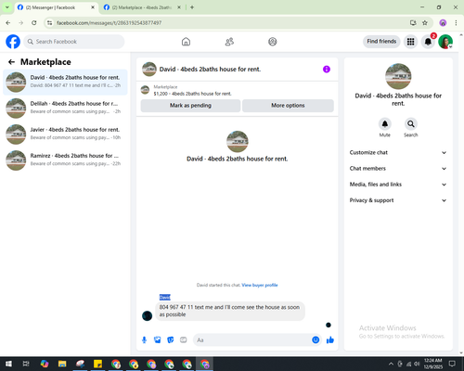Click the sender avatar beside David's message
Viewport: 464px width, 371px height.
coord(147,315)
